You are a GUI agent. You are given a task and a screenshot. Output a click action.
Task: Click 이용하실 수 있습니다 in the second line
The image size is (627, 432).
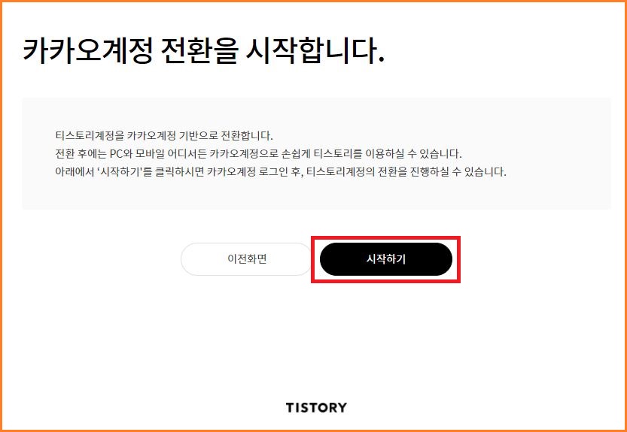click(x=413, y=154)
